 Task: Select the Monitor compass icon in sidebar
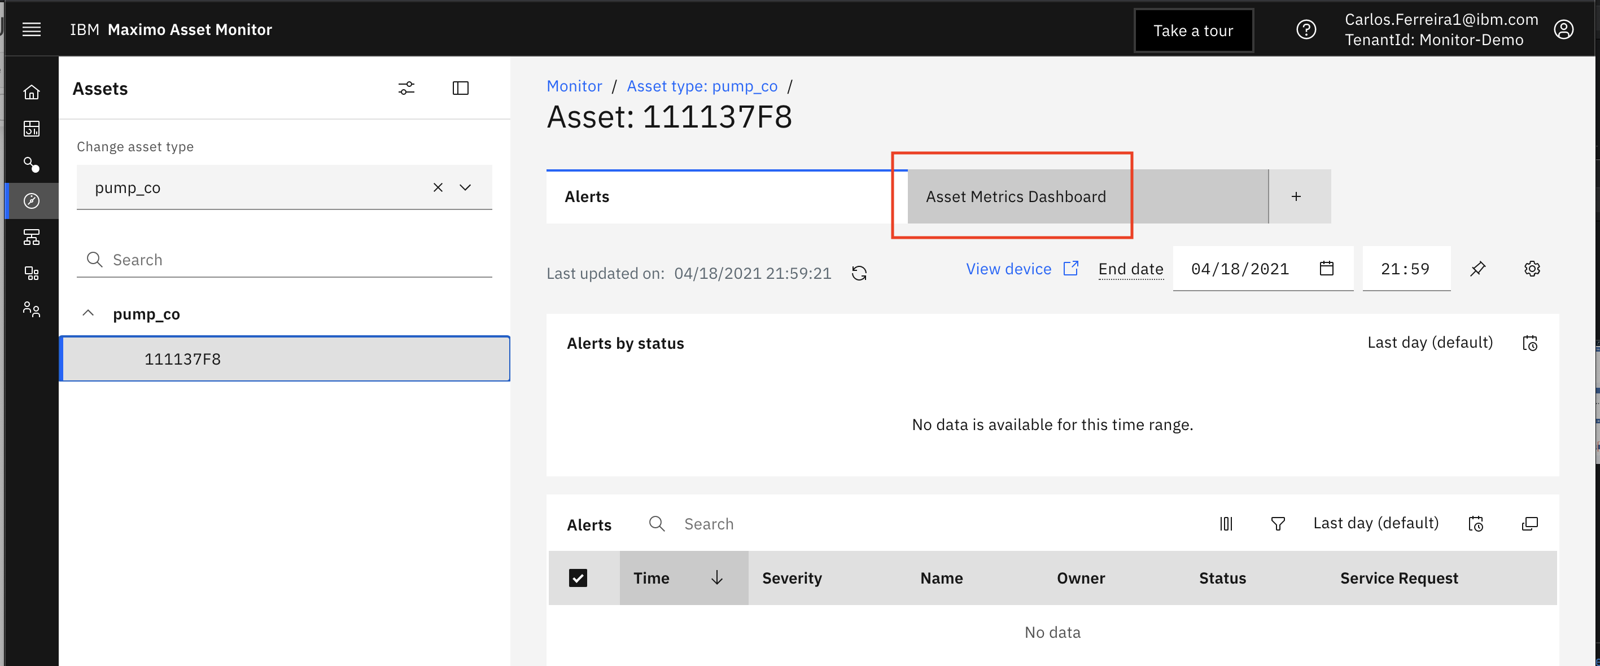coord(32,200)
